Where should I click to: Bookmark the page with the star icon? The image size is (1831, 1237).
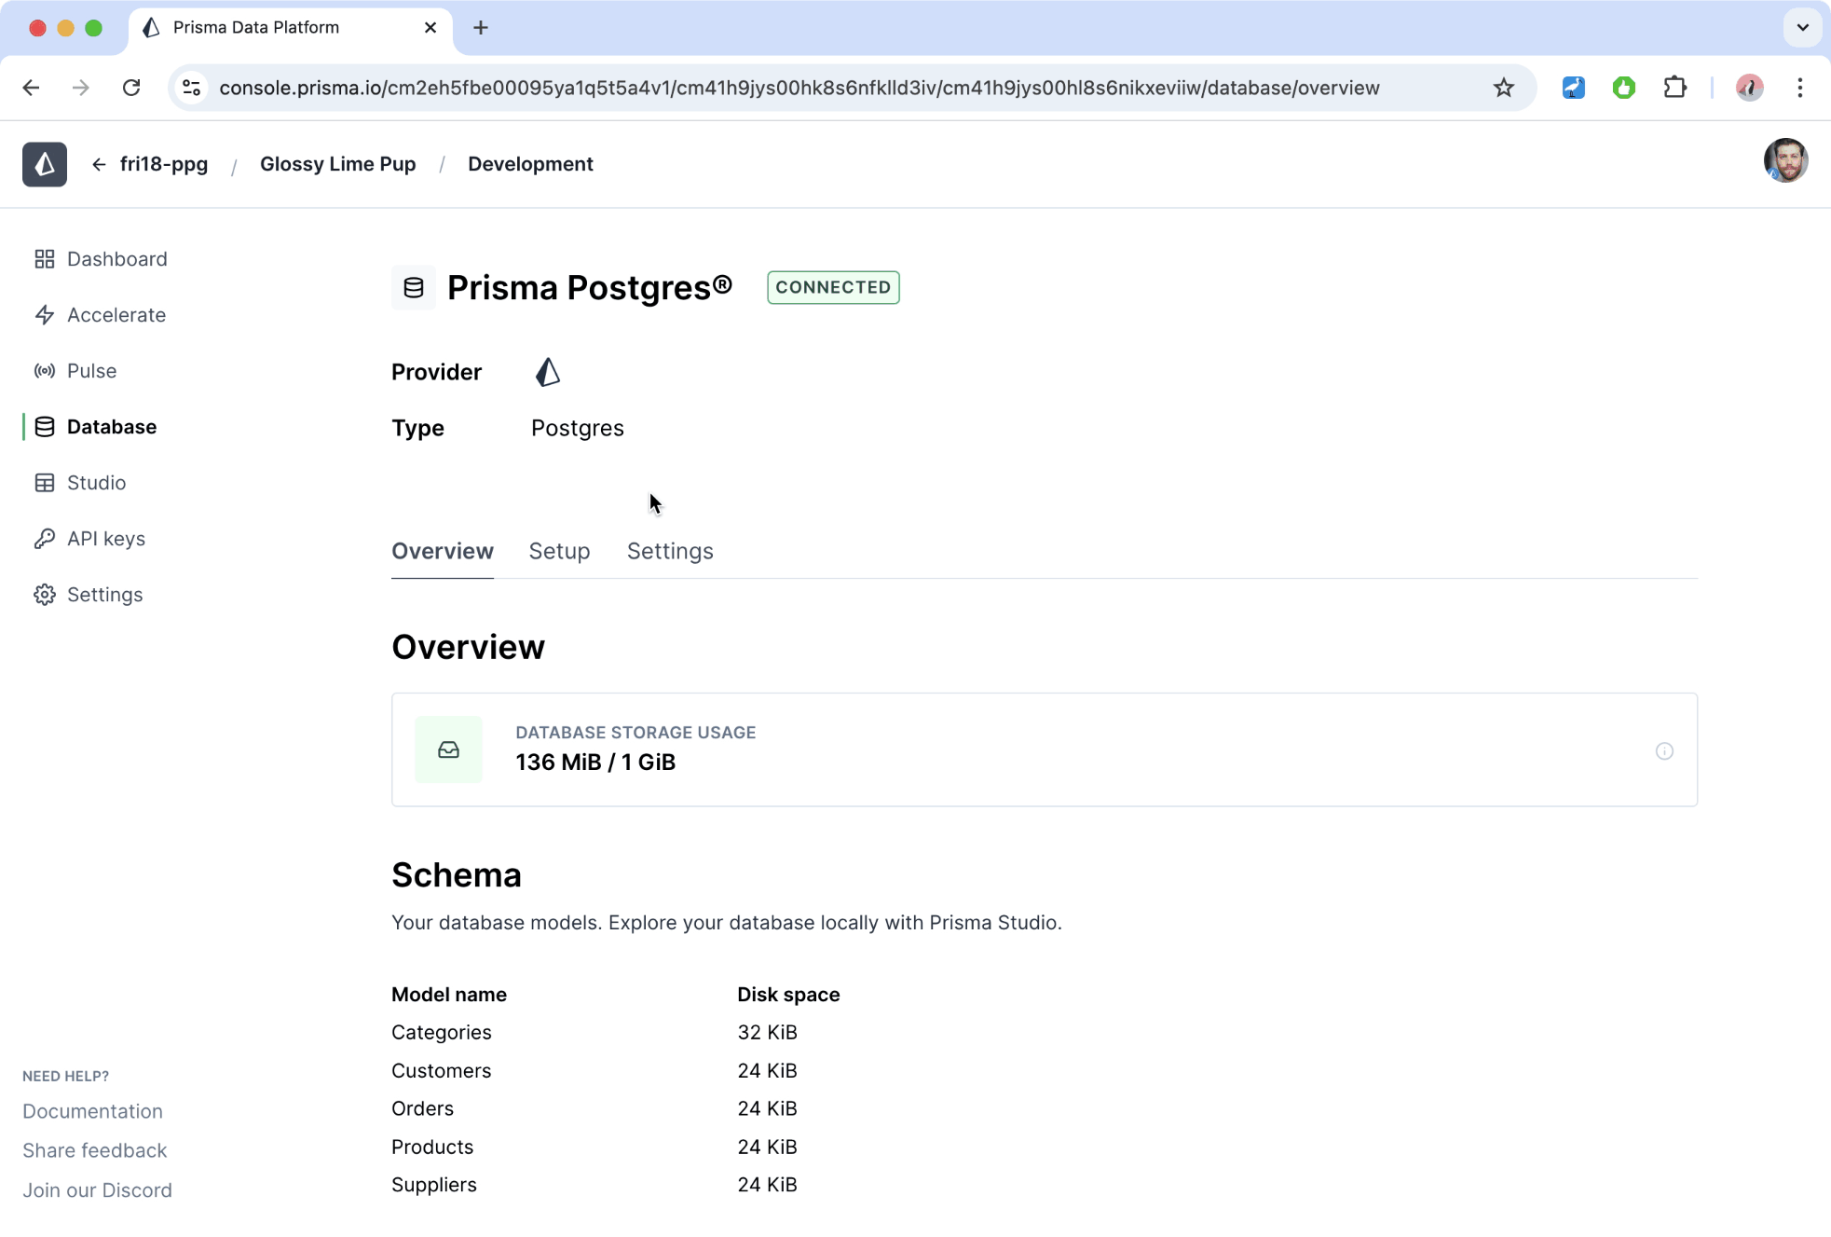pyautogui.click(x=1502, y=88)
